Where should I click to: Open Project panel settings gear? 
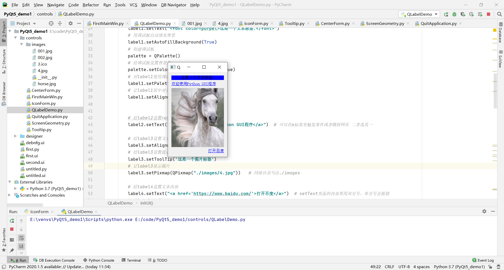click(71, 23)
